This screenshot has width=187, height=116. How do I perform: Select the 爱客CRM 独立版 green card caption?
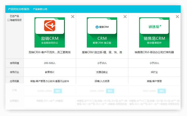pyautogui.click(x=102, y=43)
